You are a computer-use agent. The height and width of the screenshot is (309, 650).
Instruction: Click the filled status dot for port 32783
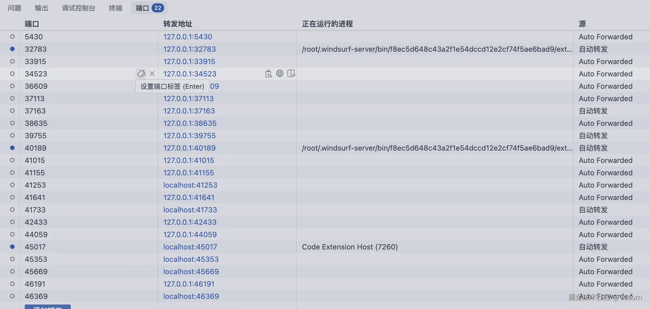coord(12,49)
